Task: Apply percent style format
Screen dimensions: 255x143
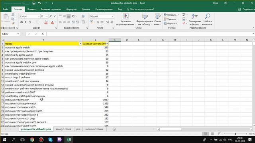Action: [x=98, y=22]
